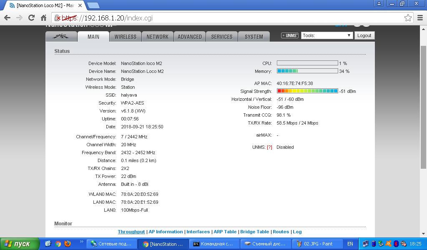Open the Chrome hamburger menu

(x=420, y=18)
